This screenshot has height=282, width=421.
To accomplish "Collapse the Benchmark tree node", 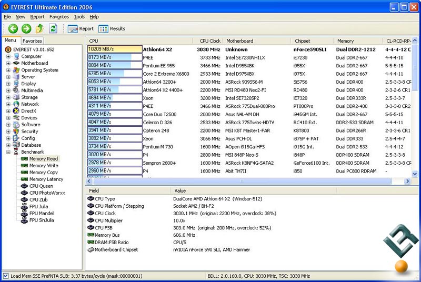I will click(x=8, y=152).
